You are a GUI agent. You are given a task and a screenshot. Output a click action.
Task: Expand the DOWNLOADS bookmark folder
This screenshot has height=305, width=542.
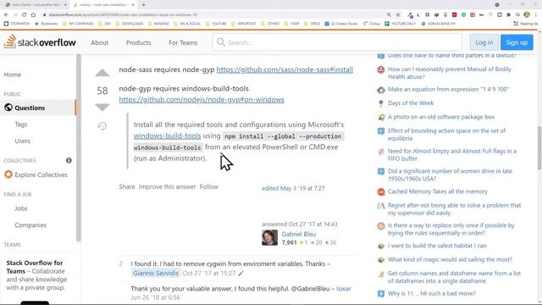pos(130,24)
